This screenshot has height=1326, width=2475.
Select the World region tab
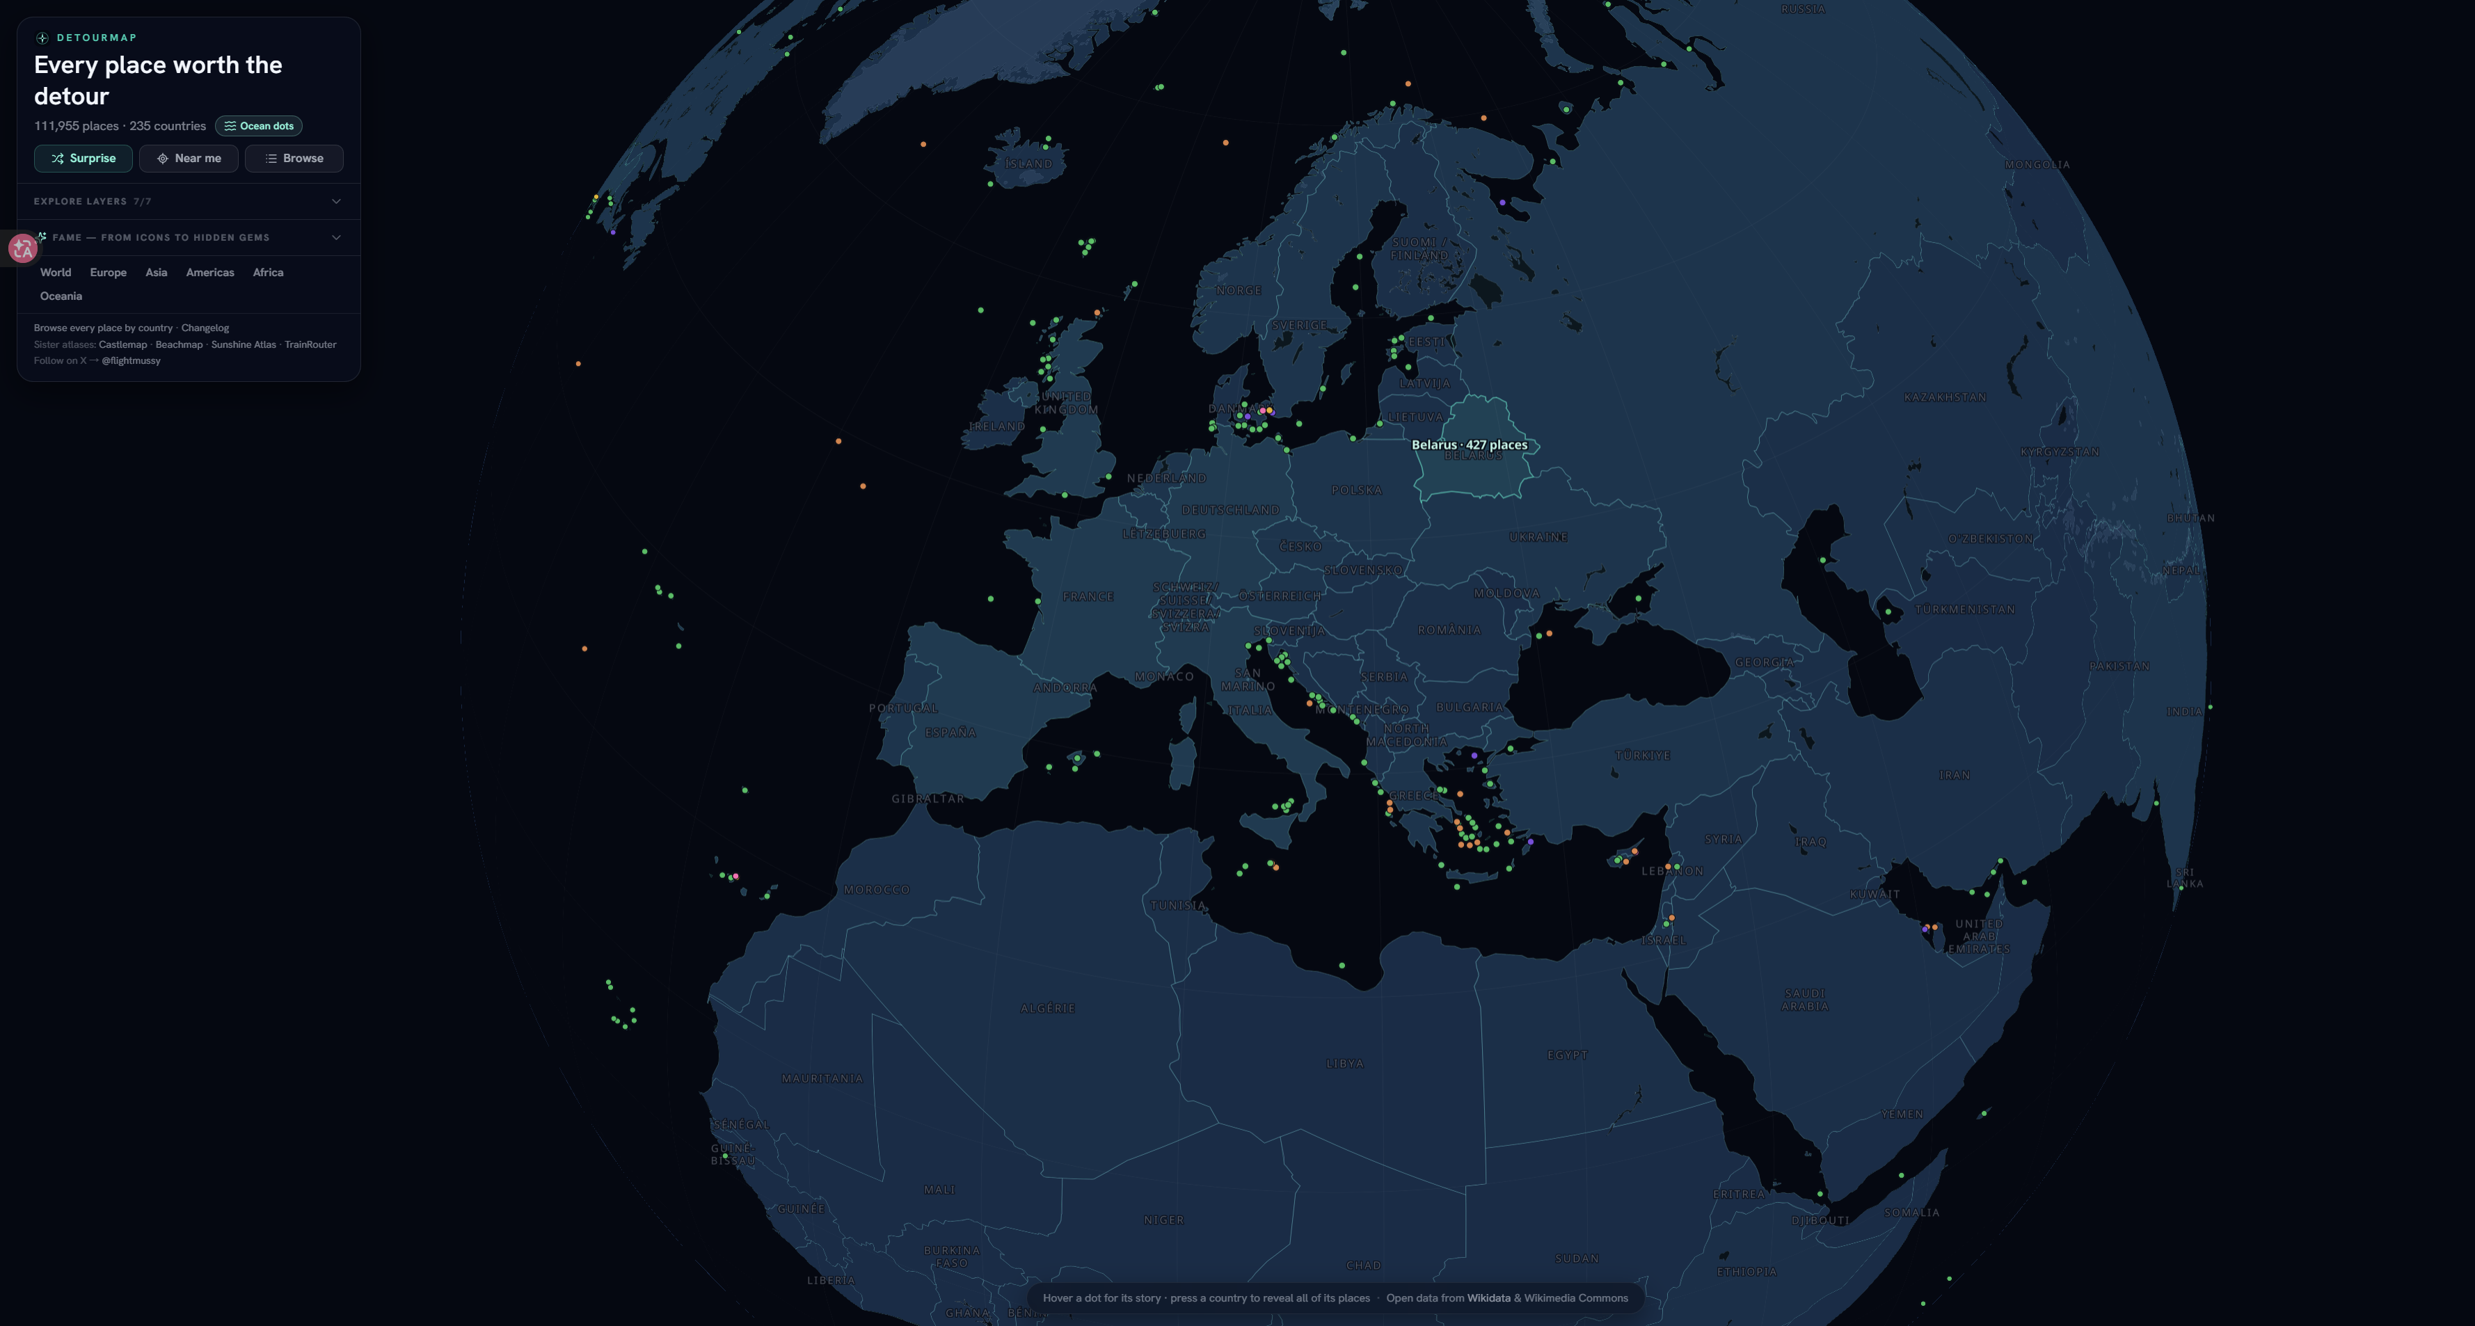pyautogui.click(x=56, y=273)
